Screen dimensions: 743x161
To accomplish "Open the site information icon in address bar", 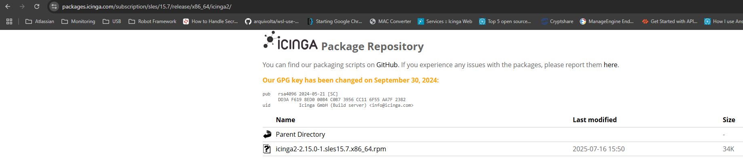I will click(54, 6).
